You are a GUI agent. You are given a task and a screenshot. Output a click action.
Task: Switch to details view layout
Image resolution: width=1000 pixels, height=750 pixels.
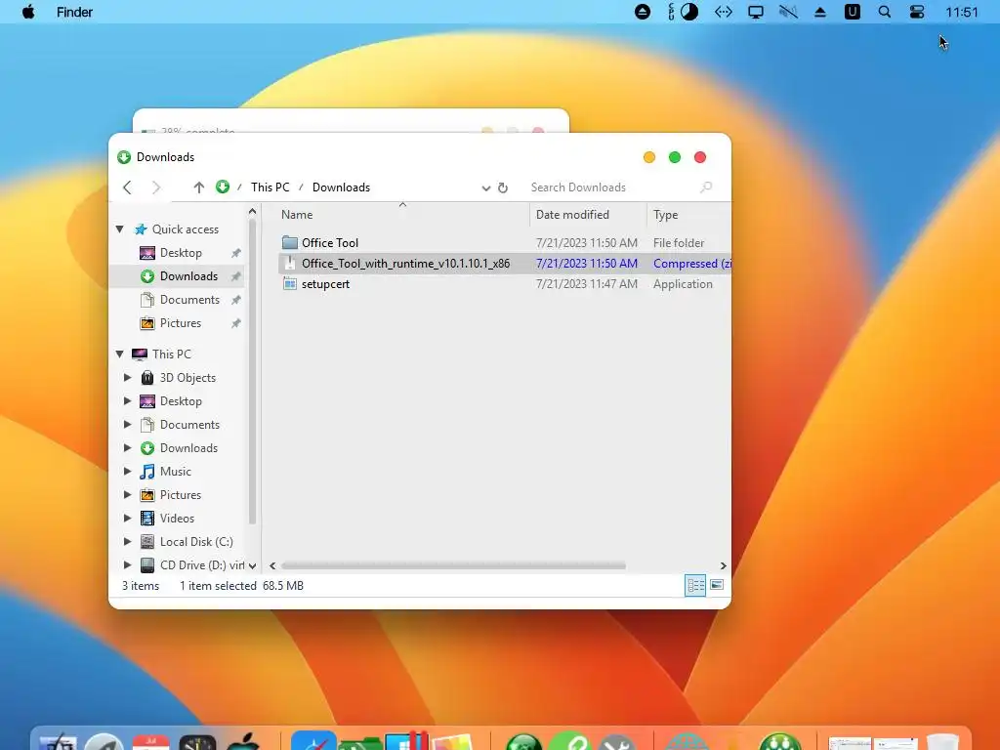point(695,586)
